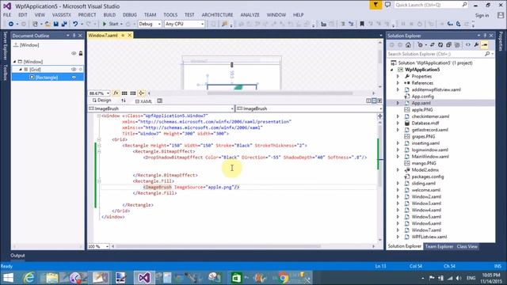Toggle the lock icon in Document Outline header

click(x=81, y=53)
